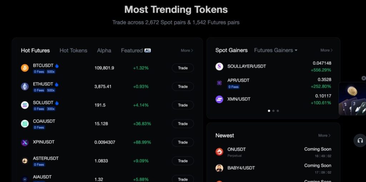Open the headset customer support icon
The image size is (366, 182).
point(360,140)
